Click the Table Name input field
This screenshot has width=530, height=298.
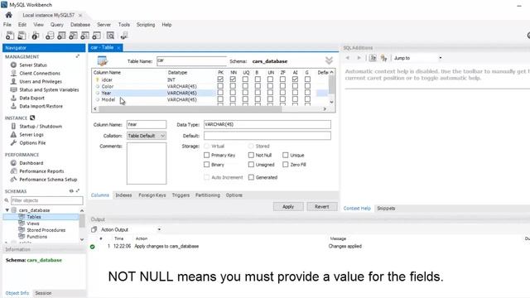191,60
